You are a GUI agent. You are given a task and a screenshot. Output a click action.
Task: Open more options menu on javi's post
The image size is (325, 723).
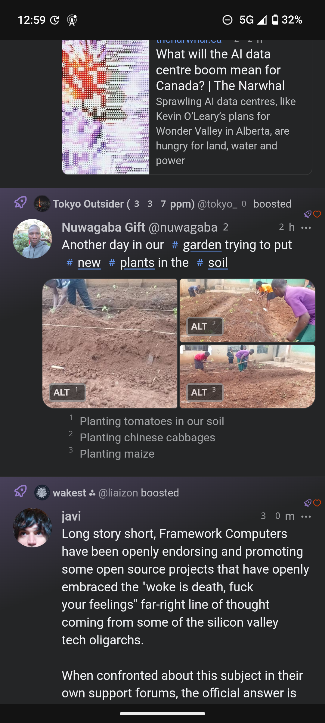coord(306,516)
